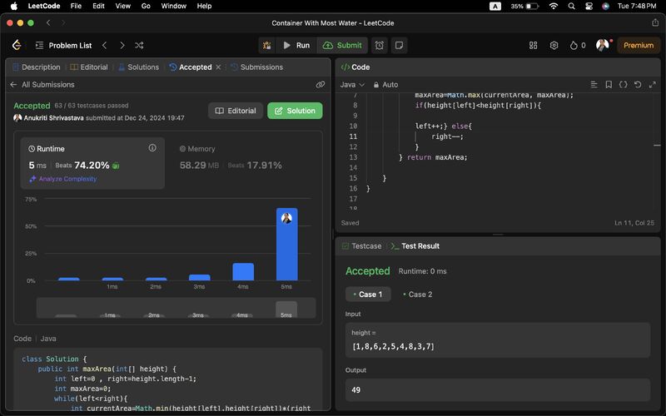The image size is (666, 416).
Task: Open the notes sticky icon
Action: [399, 45]
